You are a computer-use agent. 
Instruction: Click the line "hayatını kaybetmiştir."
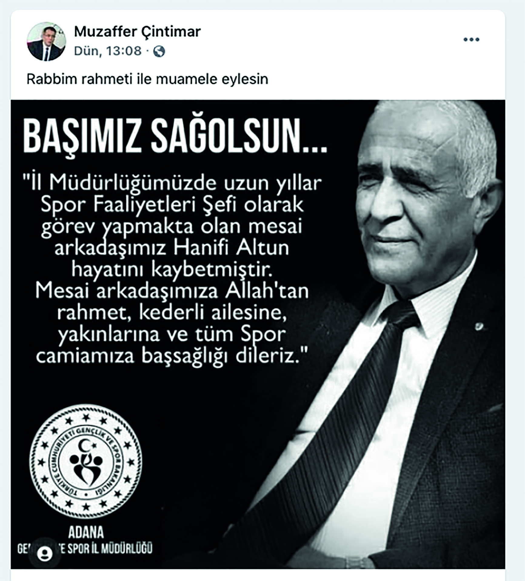(172, 270)
